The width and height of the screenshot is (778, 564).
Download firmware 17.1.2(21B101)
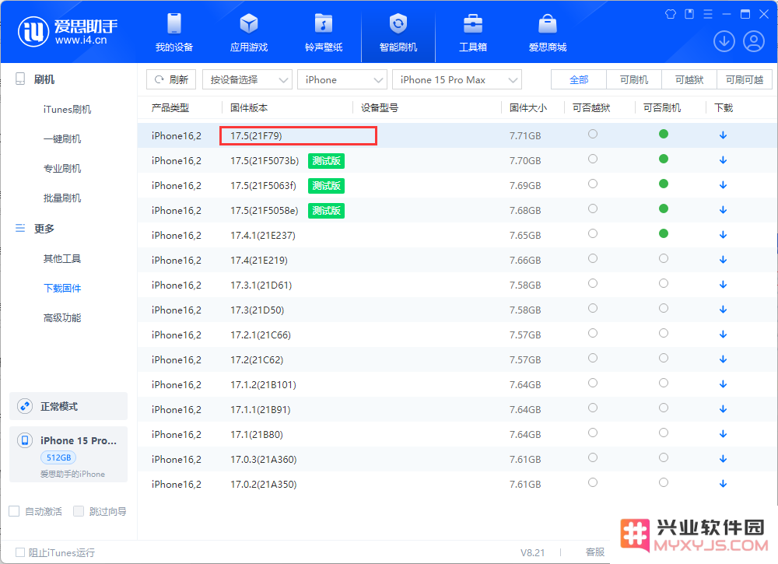pyautogui.click(x=723, y=384)
